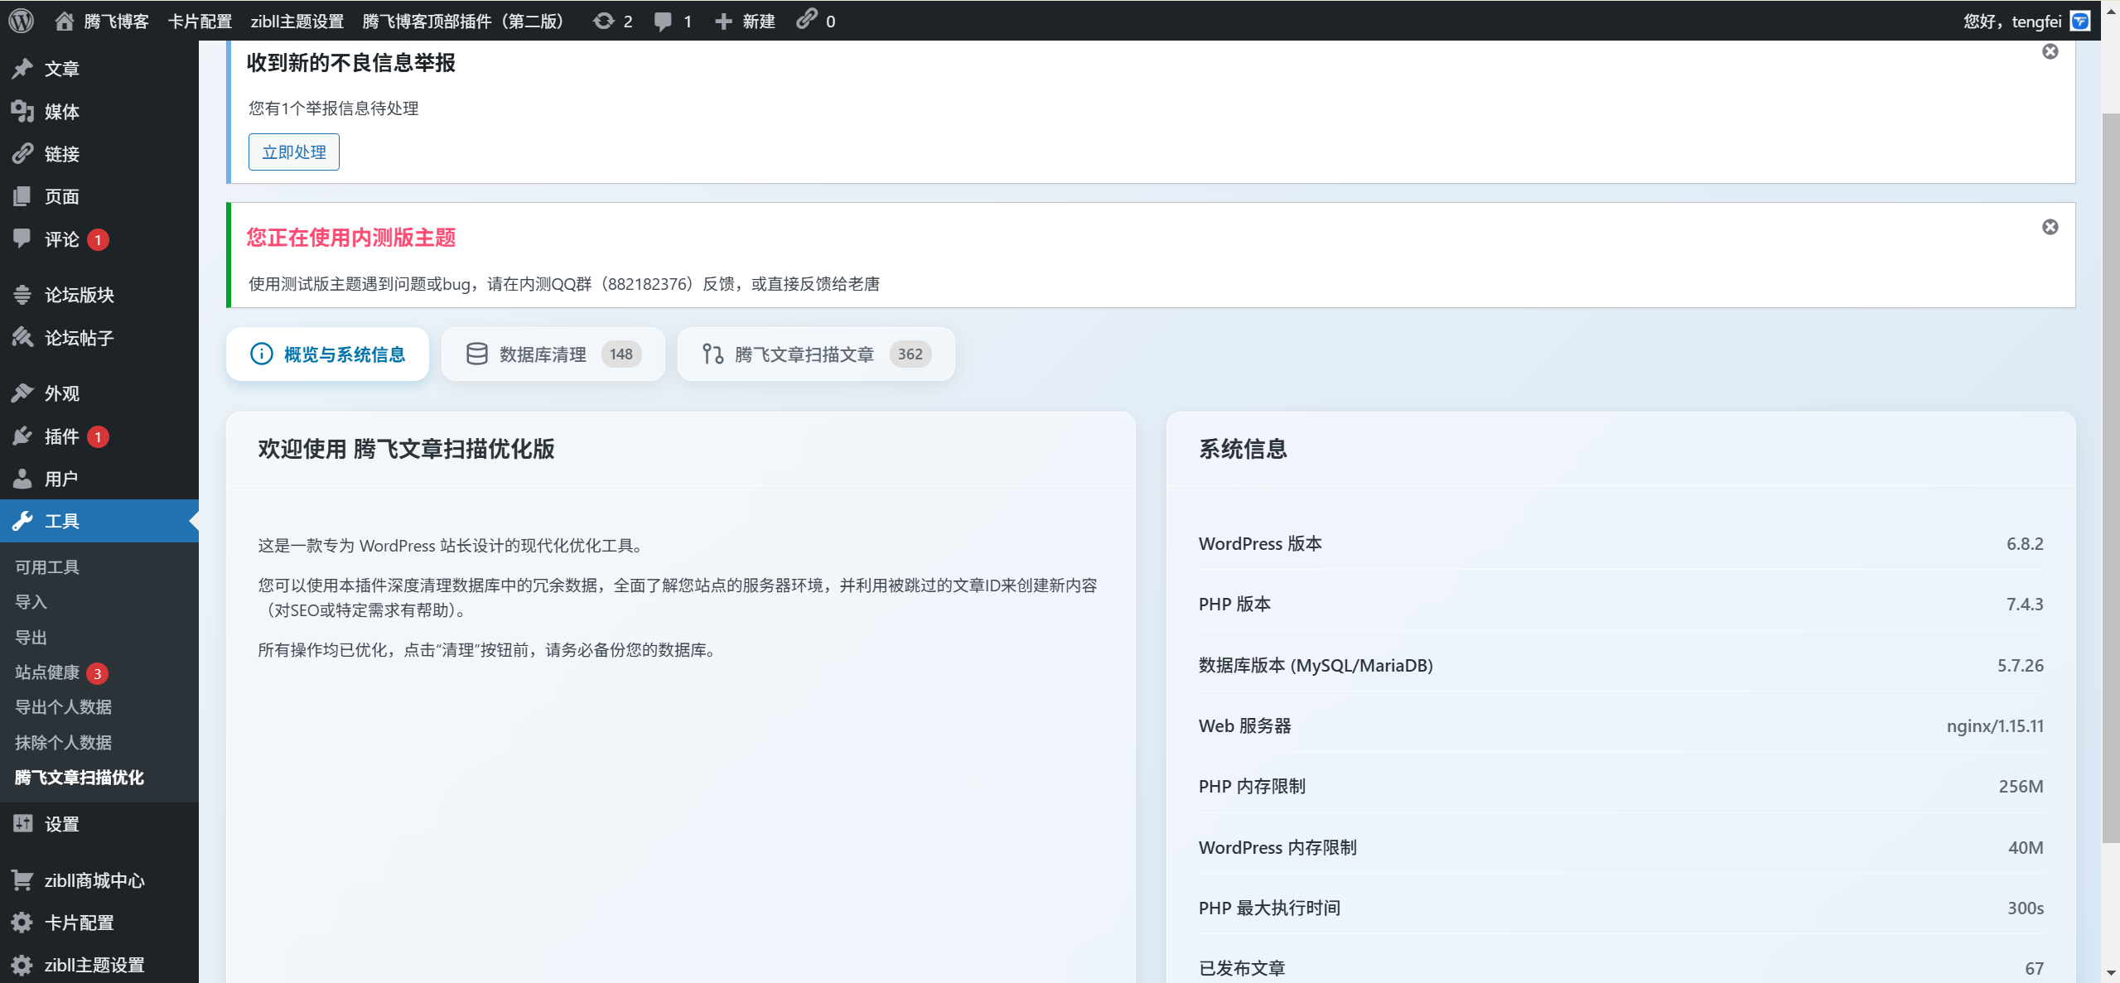Image resolution: width=2120 pixels, height=983 pixels.
Task: Click the updates icon showing 2 updates
Action: [611, 21]
